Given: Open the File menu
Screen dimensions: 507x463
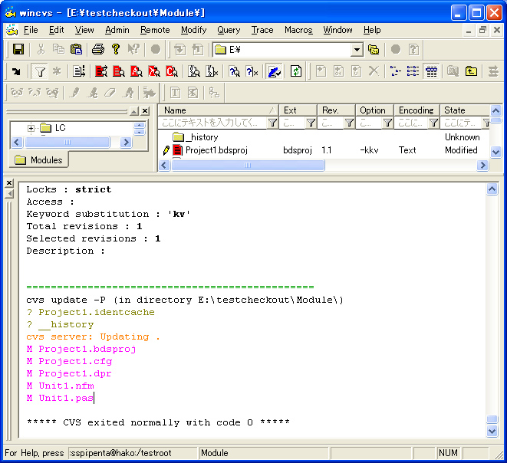Looking at the screenshot, I should tap(31, 30).
